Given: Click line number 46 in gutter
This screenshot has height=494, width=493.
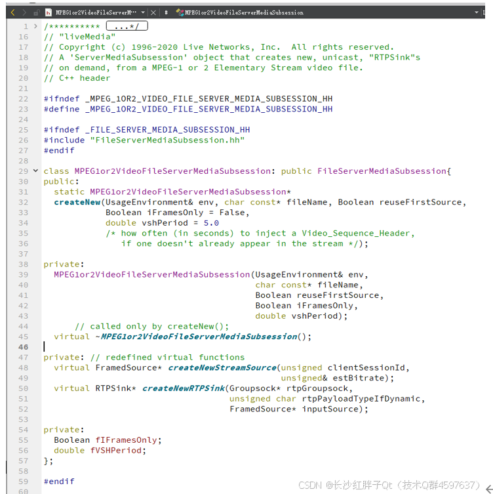Looking at the screenshot, I should coord(24,347).
